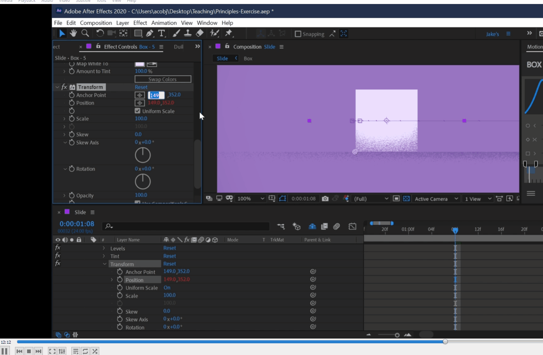The width and height of the screenshot is (543, 355).
Task: Expand the Position property in timeline
Action: point(112,280)
